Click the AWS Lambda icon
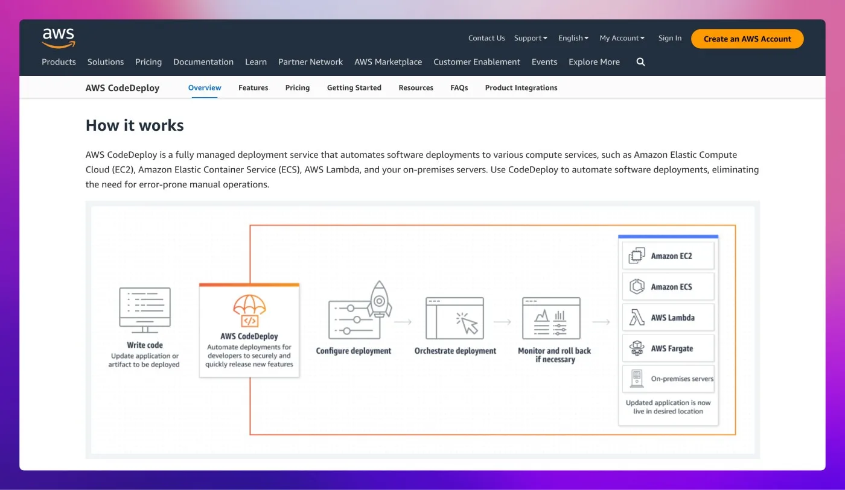Screen dimensions: 845x490 pyautogui.click(x=637, y=318)
